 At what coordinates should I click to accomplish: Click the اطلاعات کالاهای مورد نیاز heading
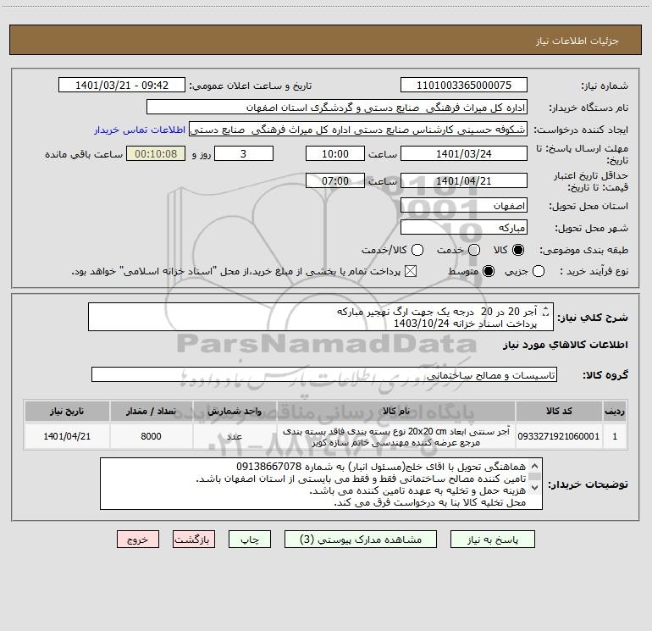(565, 345)
